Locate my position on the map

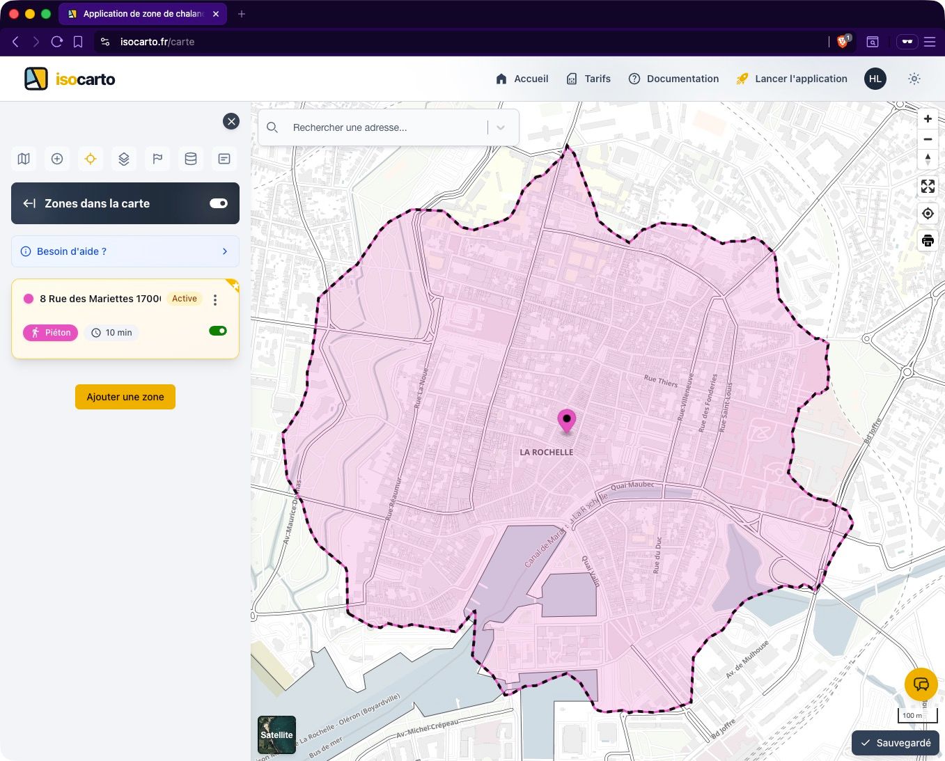(x=928, y=214)
